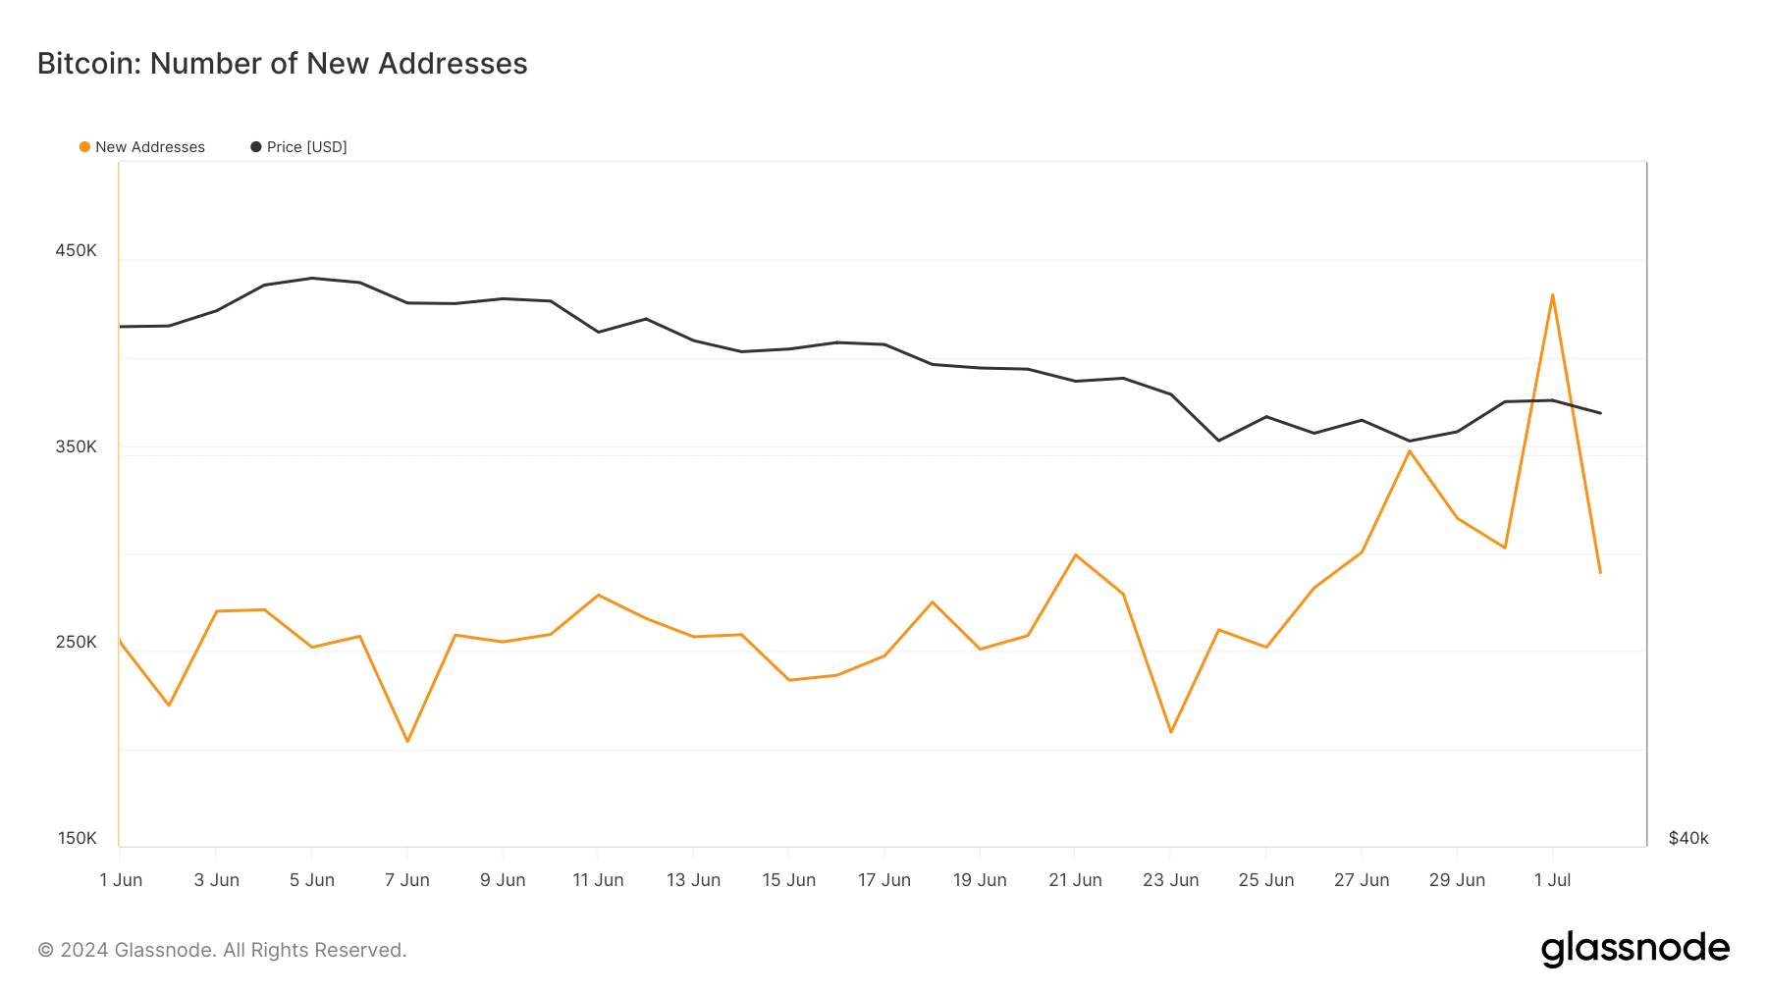Click the chart title Bitcoin: Number of New Addresses
This screenshot has height=994, width=1767.
283,64
